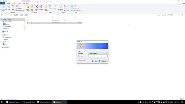Screen dimensions: 185x104
Task: Click BreeCS in the address breadcrumb
Action: coord(16,15)
